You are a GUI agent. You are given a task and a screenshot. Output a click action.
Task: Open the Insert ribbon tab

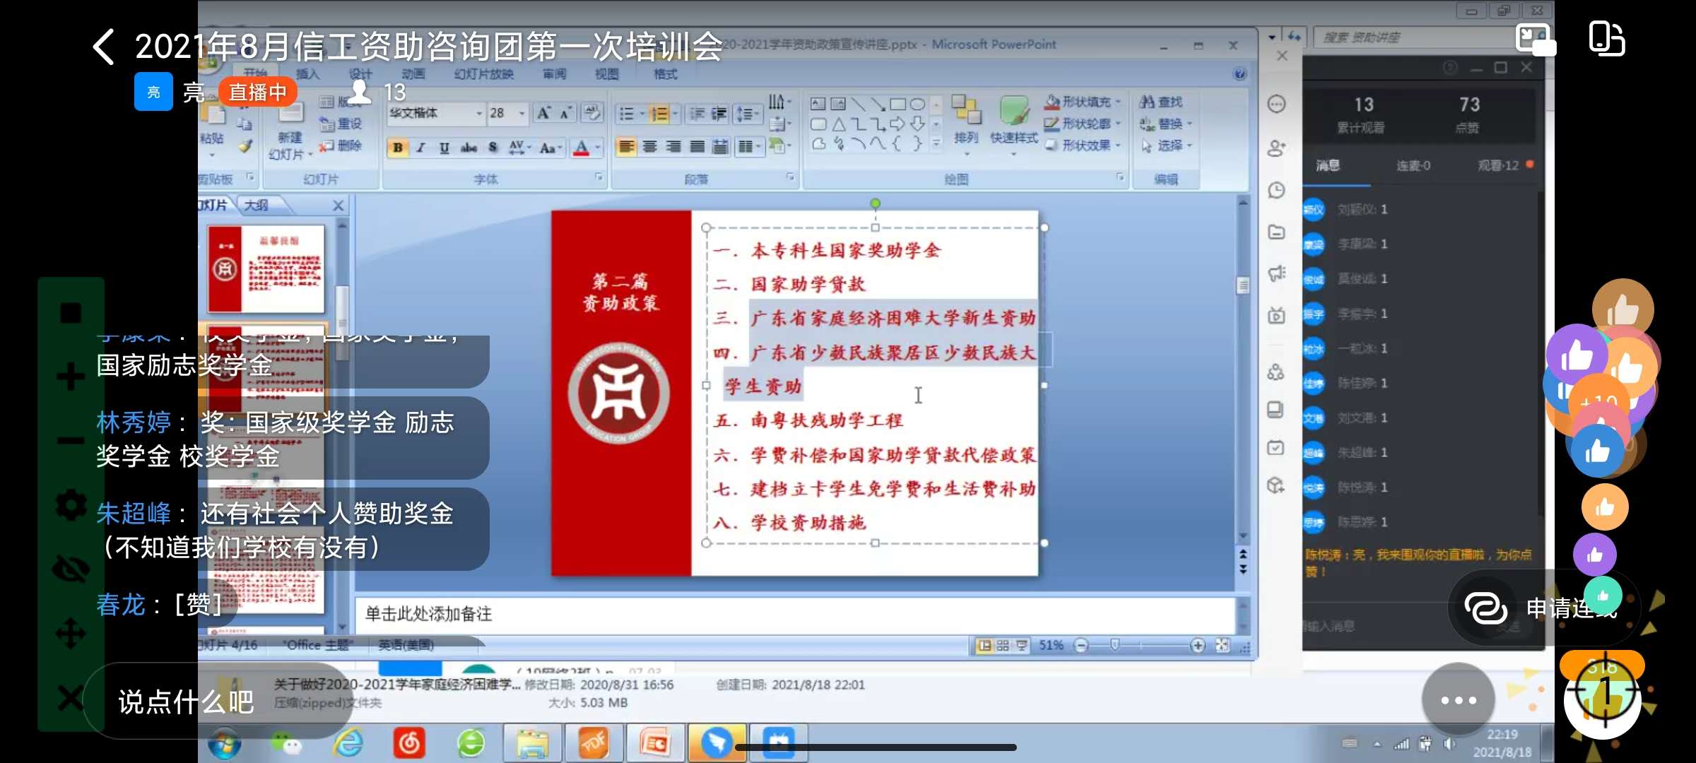(307, 74)
